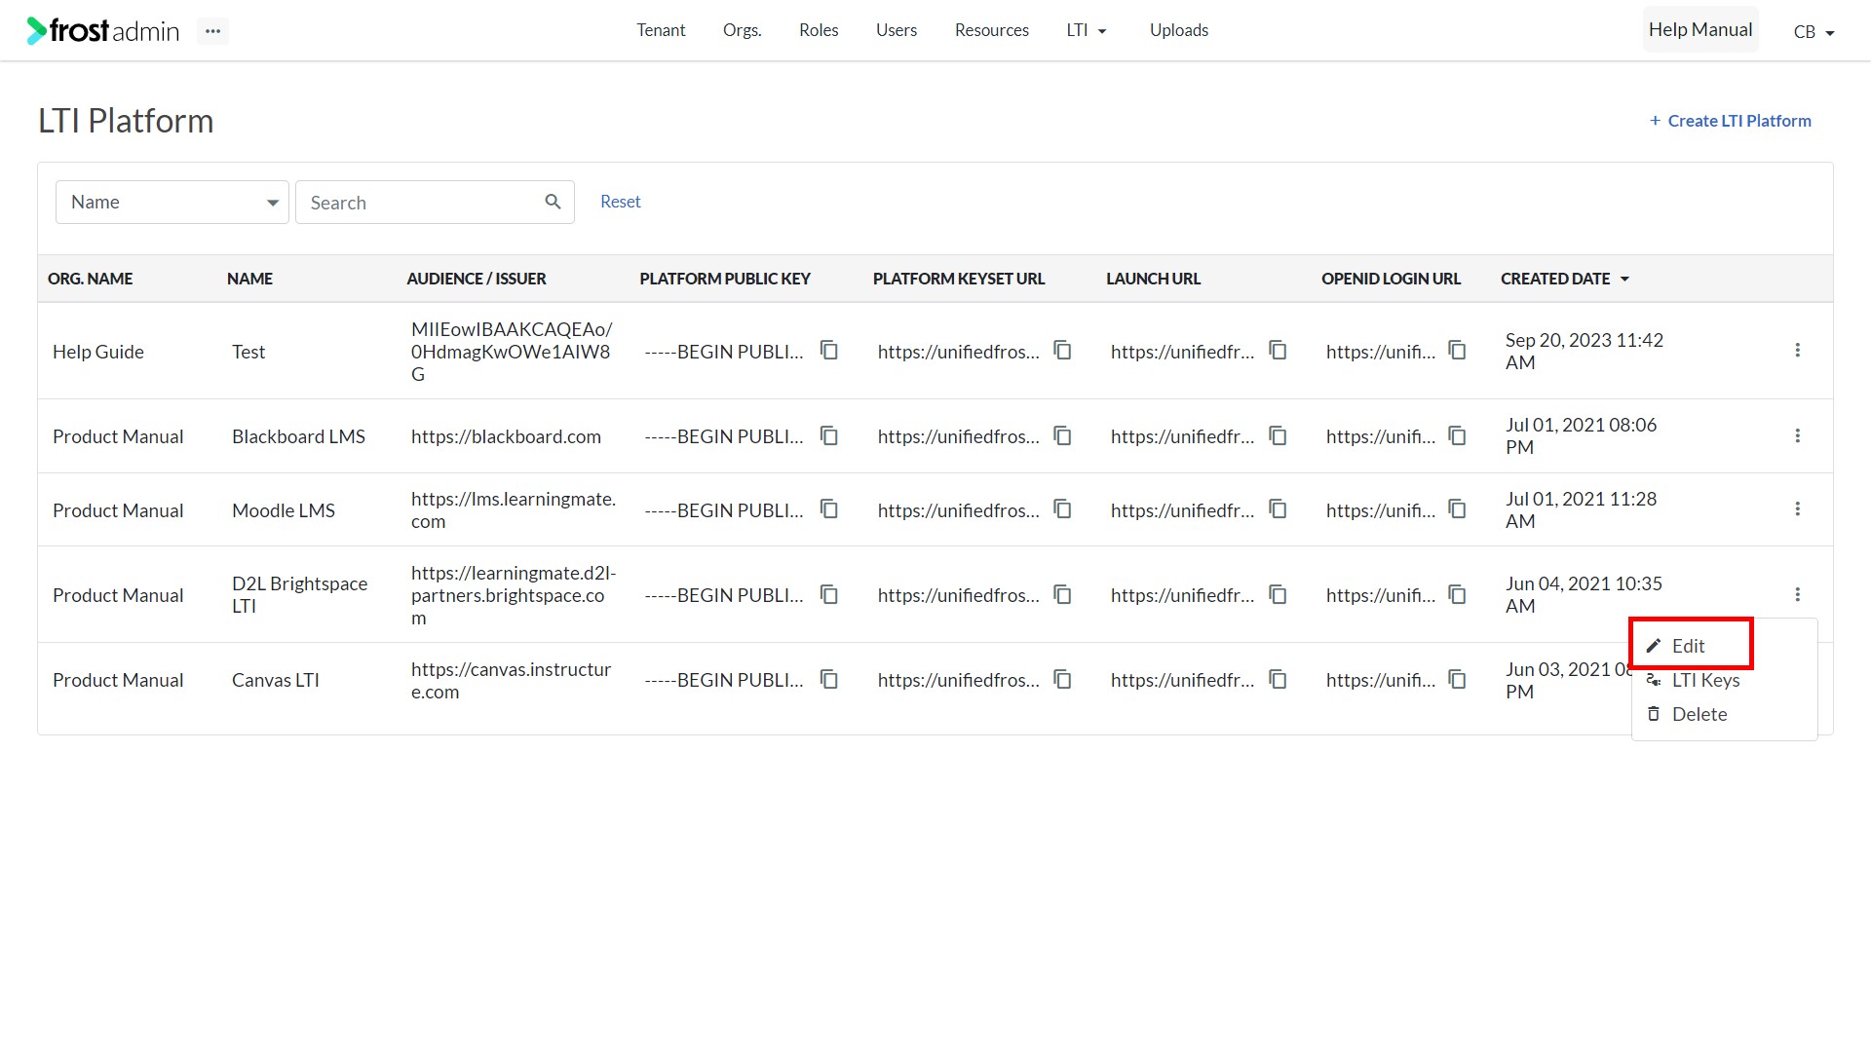Sort by Created Date column
The width and height of the screenshot is (1871, 1052).
[x=1565, y=279]
